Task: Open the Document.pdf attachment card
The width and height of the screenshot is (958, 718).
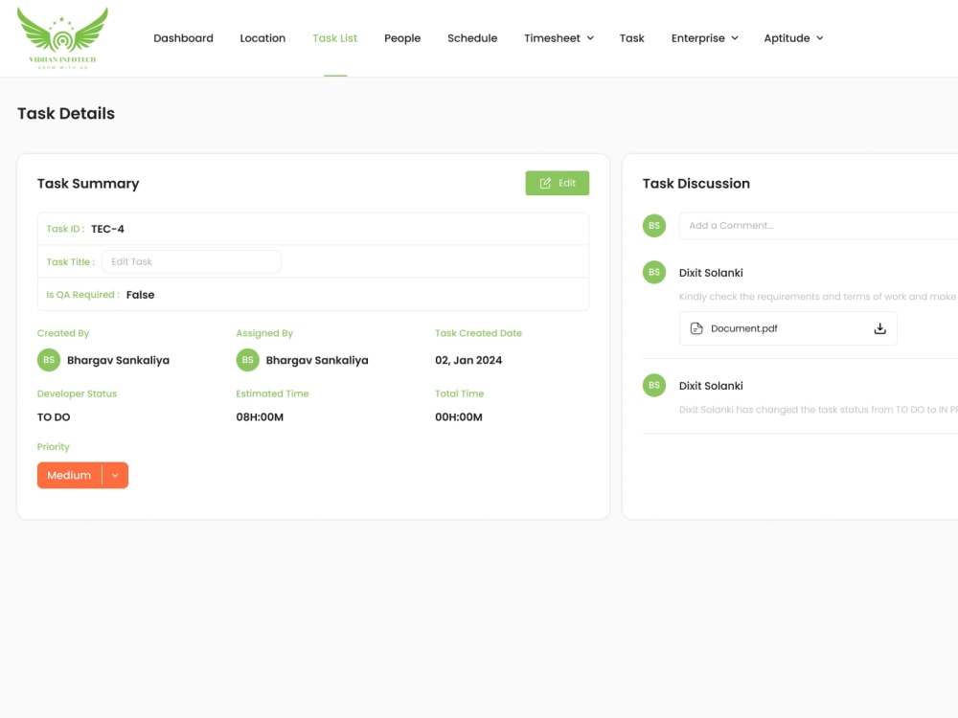Action: 788,328
